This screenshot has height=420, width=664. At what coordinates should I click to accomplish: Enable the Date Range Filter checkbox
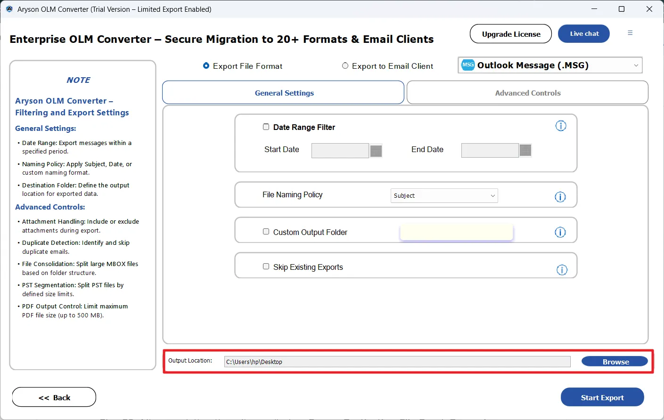click(266, 127)
